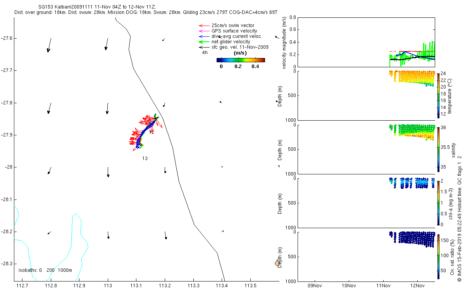Viewport: 465px width, 290px height.
Task: Select the 'dive-avg current veloc.' legend label
Action: [x=237, y=36]
